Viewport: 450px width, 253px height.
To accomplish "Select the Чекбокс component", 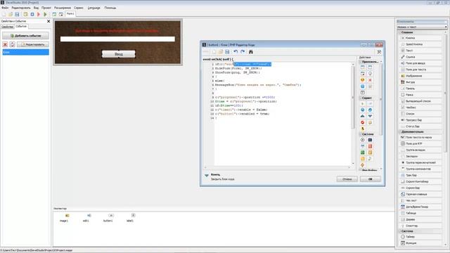I will point(420,108).
